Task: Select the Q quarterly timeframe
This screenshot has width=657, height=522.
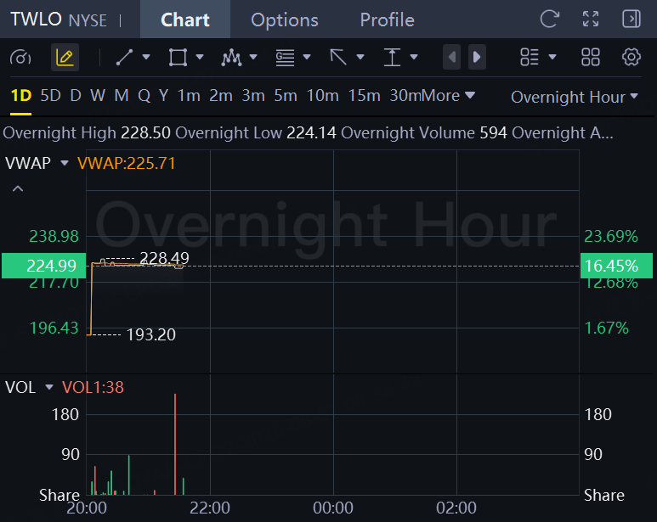Action: click(144, 96)
